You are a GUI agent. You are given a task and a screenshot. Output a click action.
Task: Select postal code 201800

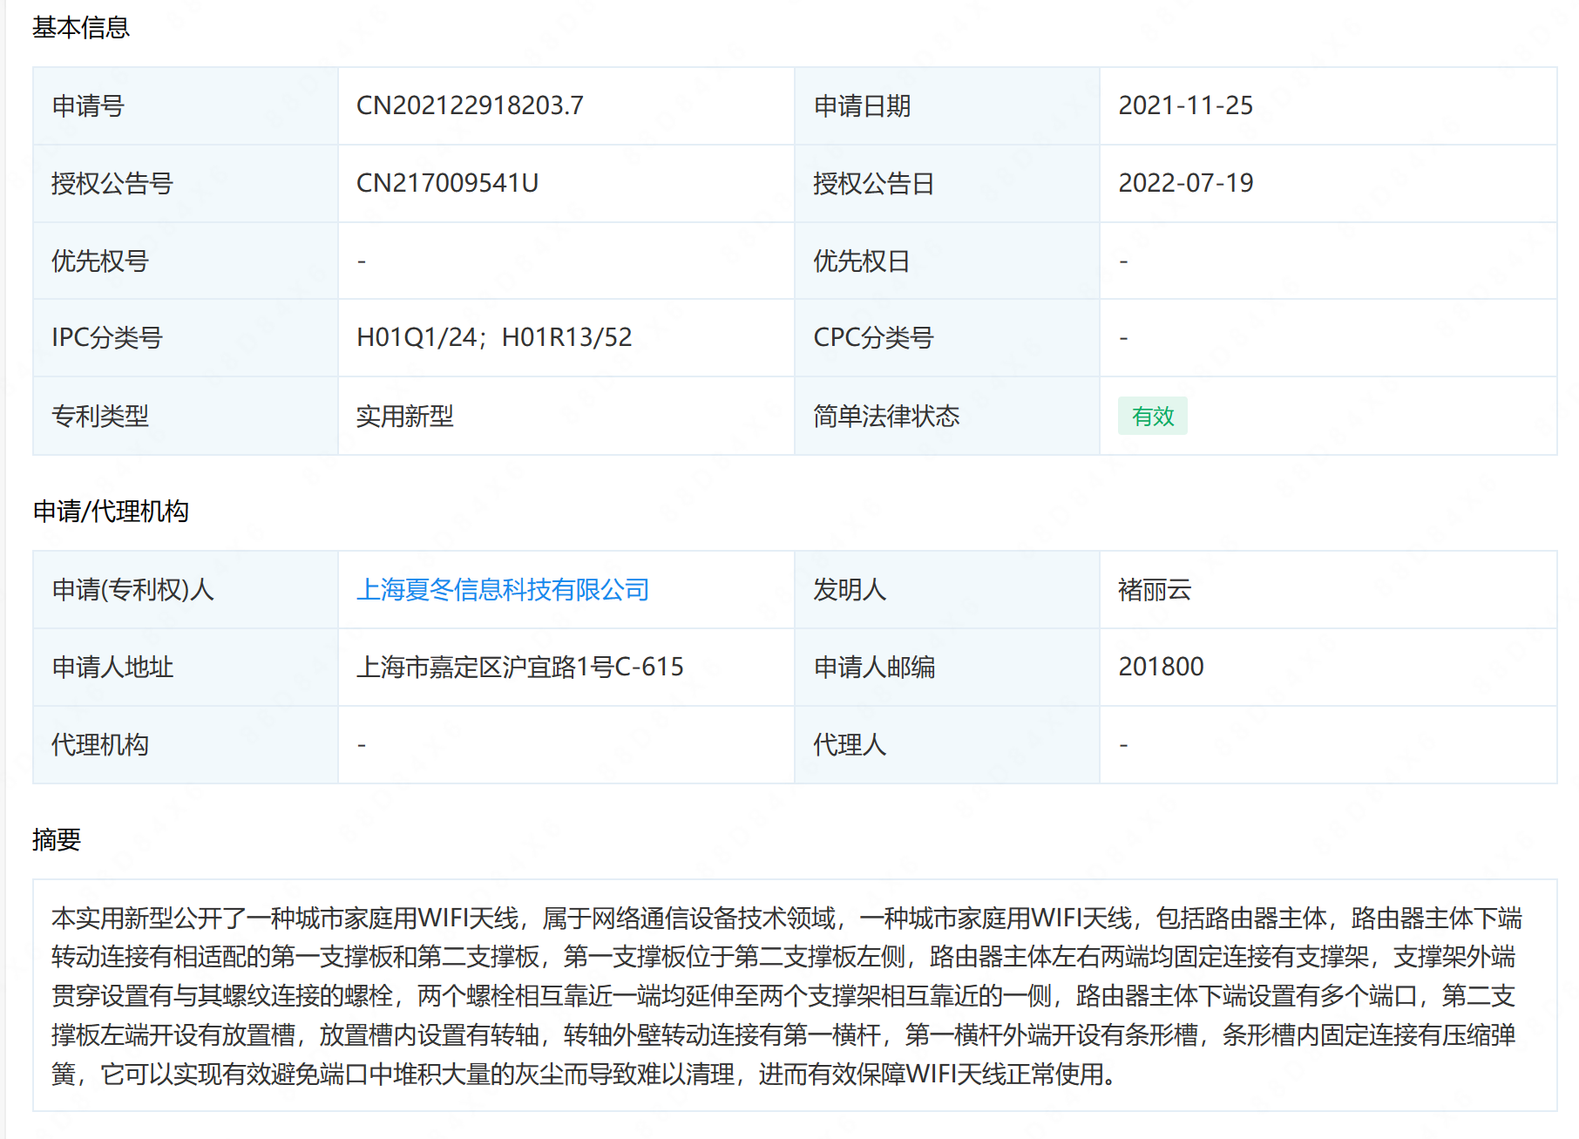(1161, 668)
